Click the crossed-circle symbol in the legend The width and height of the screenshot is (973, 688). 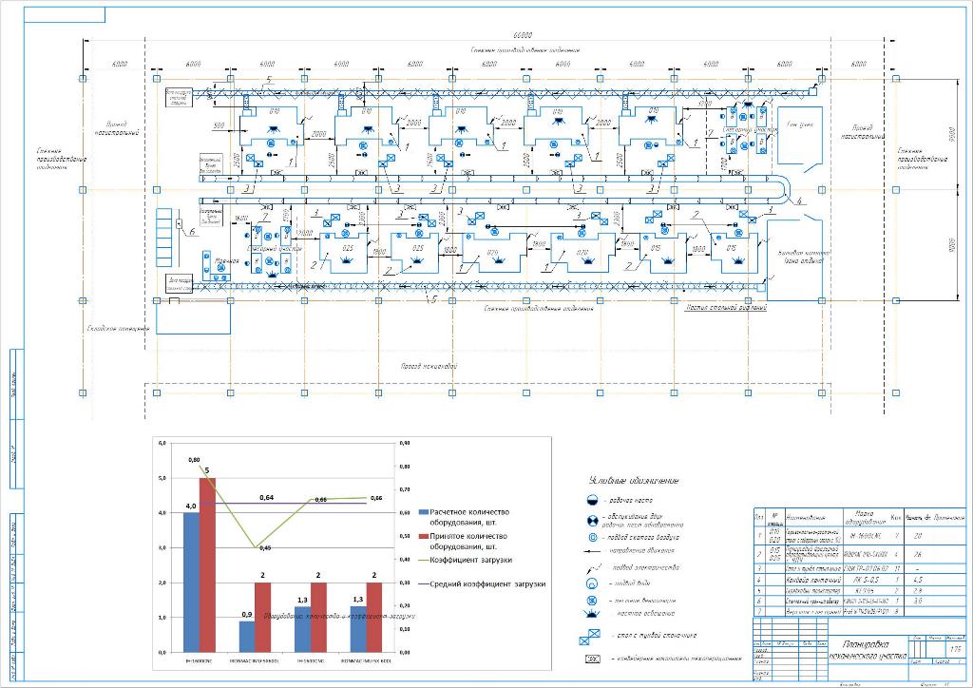(592, 601)
